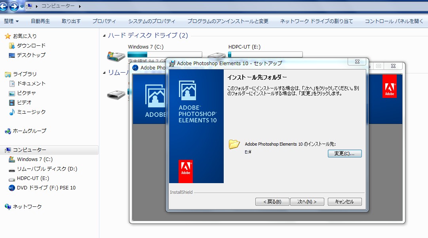
Task: Expand the コンピューター breadcrumb arrow in address bar
Action: point(80,6)
